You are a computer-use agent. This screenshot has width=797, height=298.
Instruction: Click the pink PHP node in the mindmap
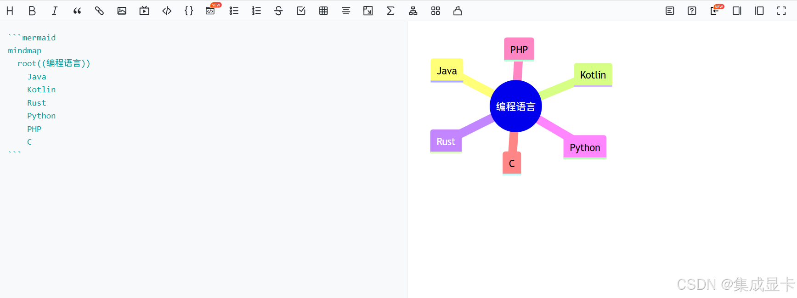[519, 49]
